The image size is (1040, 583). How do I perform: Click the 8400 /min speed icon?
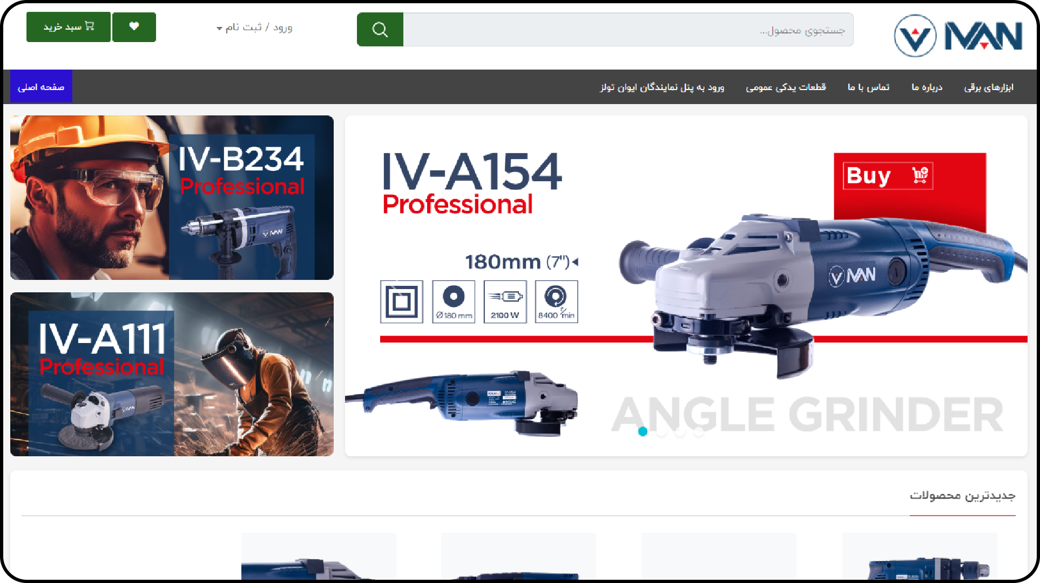(x=556, y=301)
